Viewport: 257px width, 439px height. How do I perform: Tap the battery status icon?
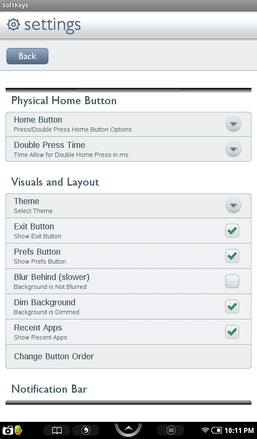(x=217, y=430)
